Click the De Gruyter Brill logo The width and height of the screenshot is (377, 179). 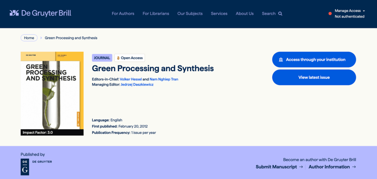40,13
